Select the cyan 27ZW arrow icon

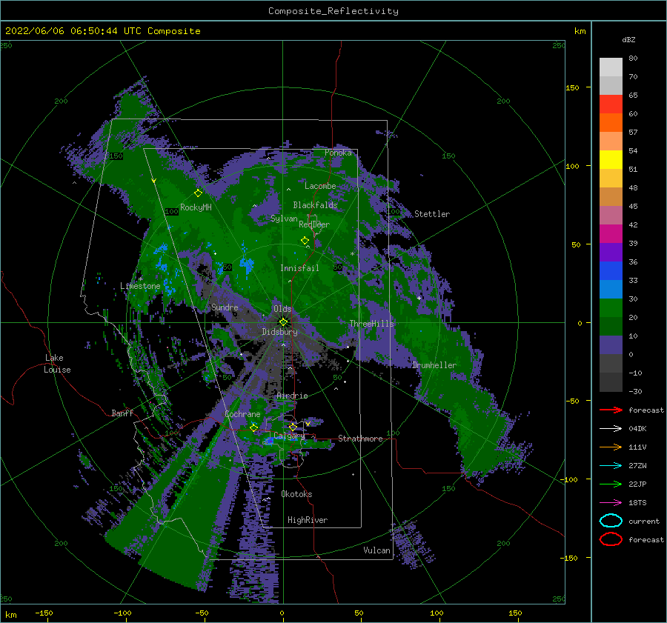611,466
